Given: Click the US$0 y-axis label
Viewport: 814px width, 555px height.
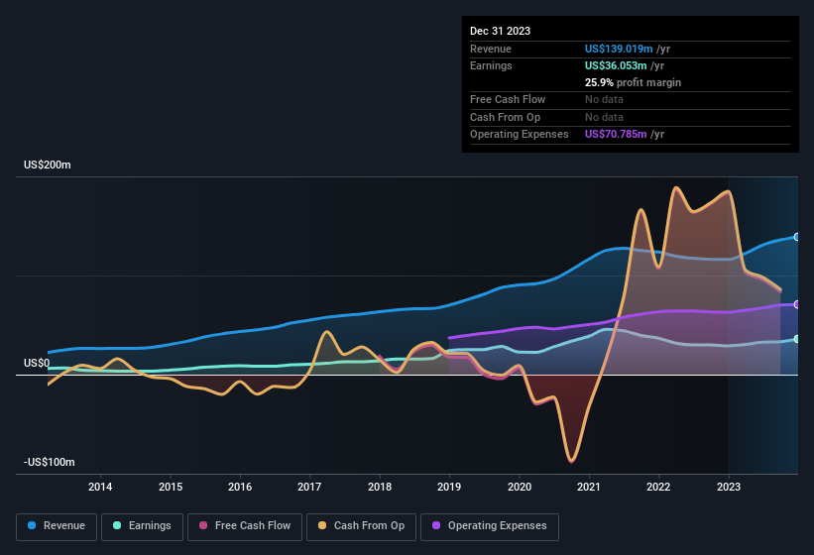Looking at the screenshot, I should [37, 363].
